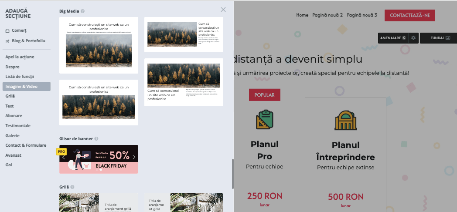Click the PRO badge on banner slider
The image size is (457, 212).
(61, 151)
